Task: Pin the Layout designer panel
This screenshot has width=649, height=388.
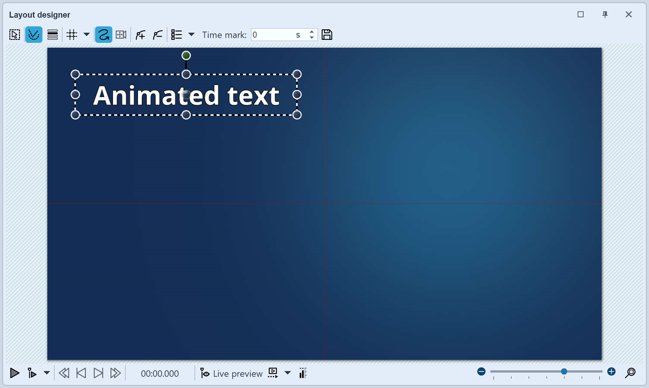Action: 605,14
